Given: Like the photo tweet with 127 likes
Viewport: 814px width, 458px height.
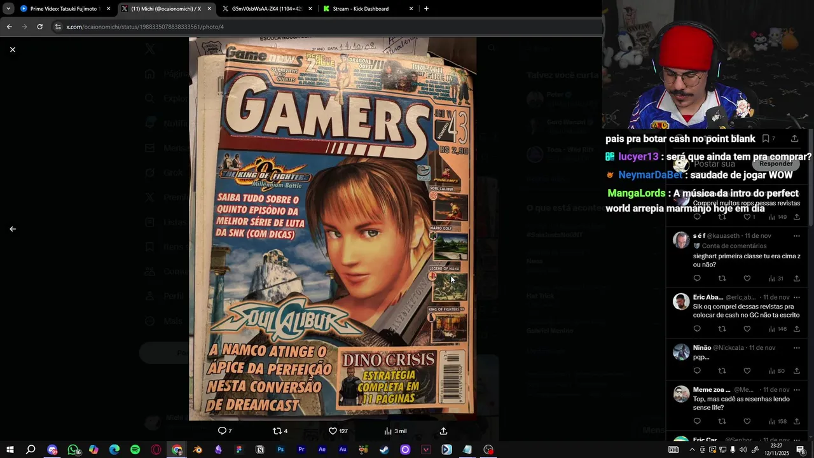Looking at the screenshot, I should point(338,431).
